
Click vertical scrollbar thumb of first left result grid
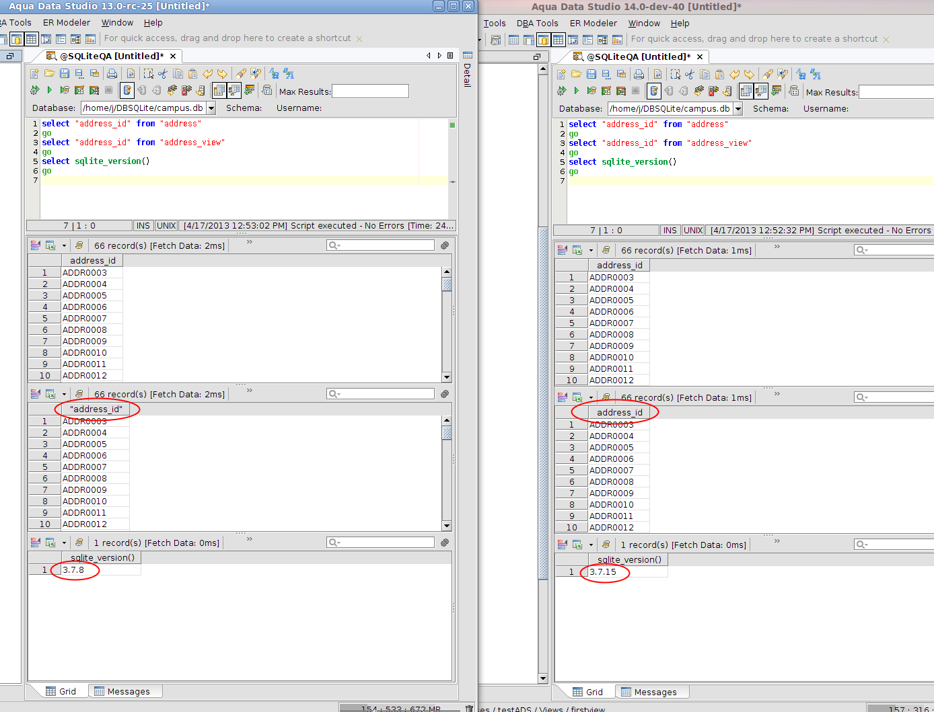[x=447, y=284]
